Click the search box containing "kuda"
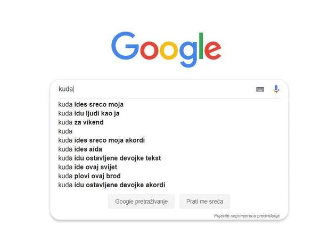The width and height of the screenshot is (329, 251). [x=154, y=89]
